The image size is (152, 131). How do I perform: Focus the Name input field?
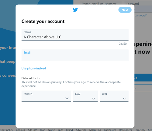(x=75, y=35)
